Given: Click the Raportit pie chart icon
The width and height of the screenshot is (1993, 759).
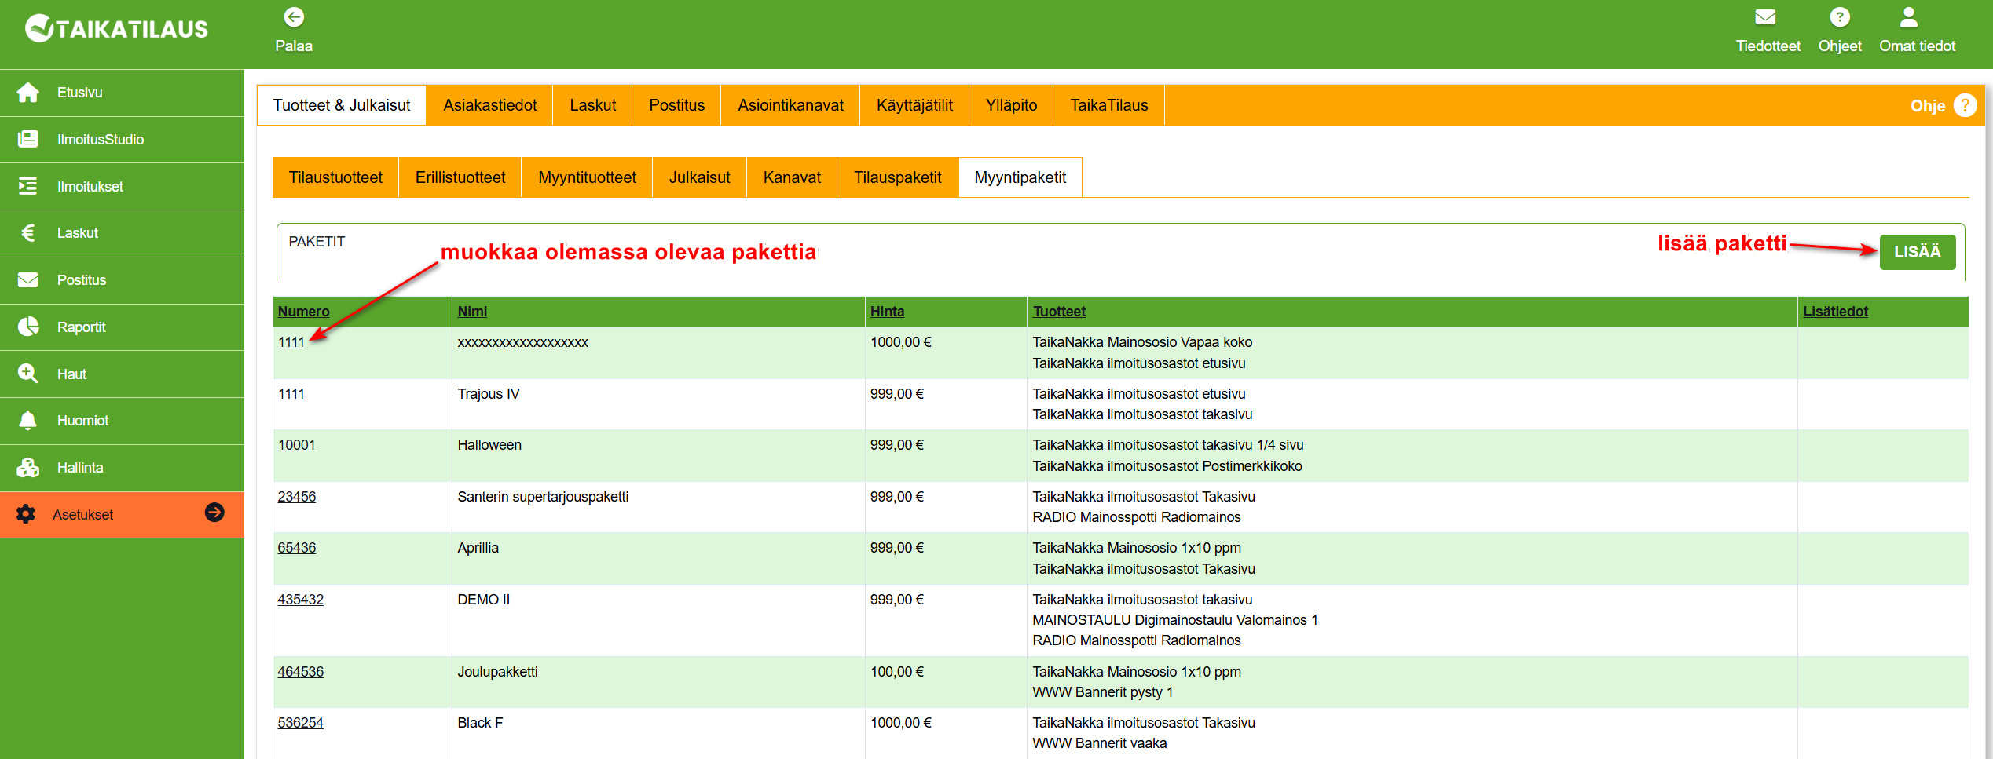Looking at the screenshot, I should tap(28, 327).
